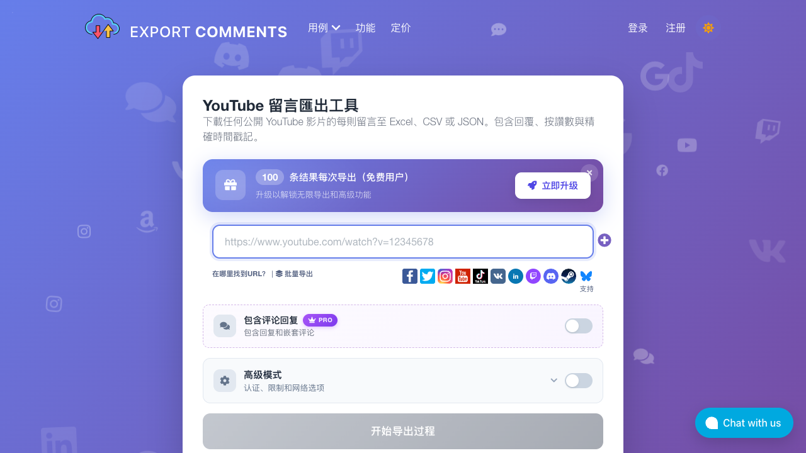806x453 pixels.
Task: Expand 高级模式 options with chevron
Action: 554,380
